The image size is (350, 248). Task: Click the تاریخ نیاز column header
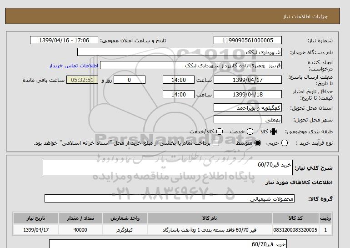point(36,218)
